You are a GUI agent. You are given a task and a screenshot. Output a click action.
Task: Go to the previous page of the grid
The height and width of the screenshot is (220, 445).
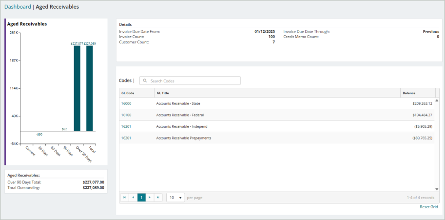click(x=133, y=197)
